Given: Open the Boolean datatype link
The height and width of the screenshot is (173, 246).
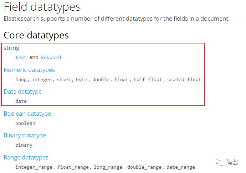Looking at the screenshot, I should 27,114.
